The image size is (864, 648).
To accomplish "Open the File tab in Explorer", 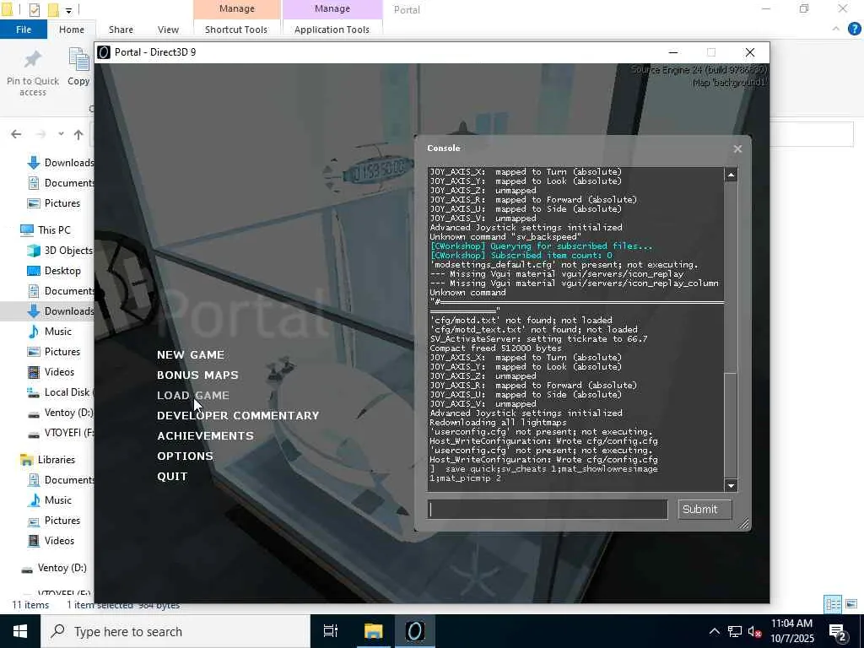I will 24,30.
